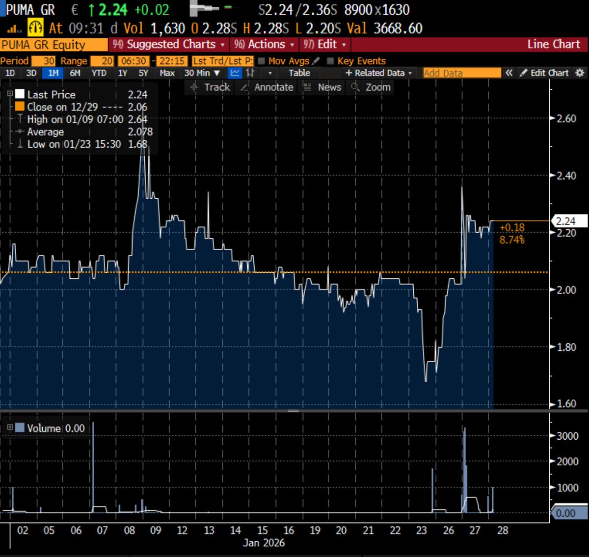This screenshot has width=589, height=557.
Task: Switch to the YTD range tab
Action: point(99,73)
